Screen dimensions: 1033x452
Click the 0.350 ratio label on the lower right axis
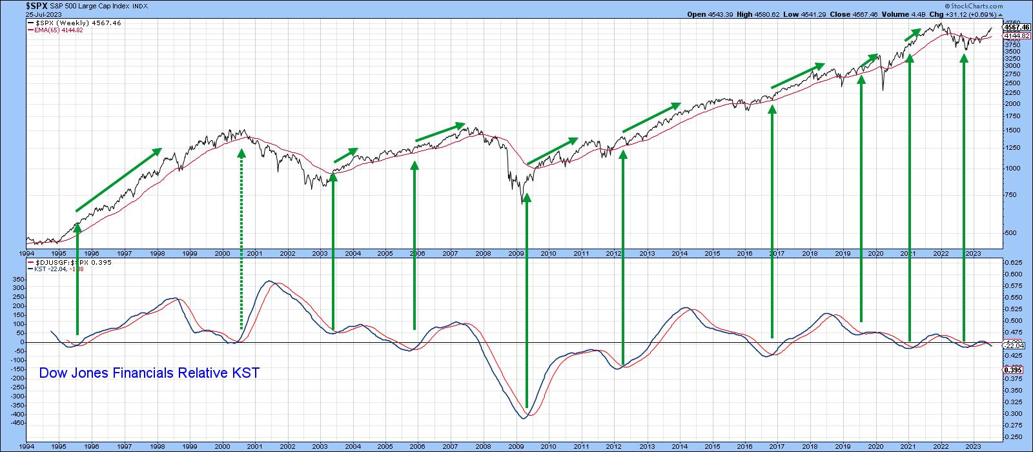click(1015, 390)
